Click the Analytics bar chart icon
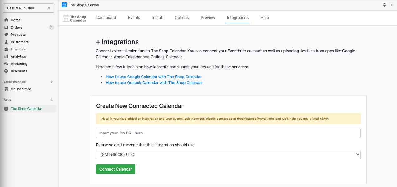397x187 pixels. (6, 56)
